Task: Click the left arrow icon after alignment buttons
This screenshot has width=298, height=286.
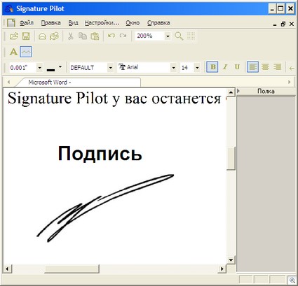Action: [x=292, y=69]
